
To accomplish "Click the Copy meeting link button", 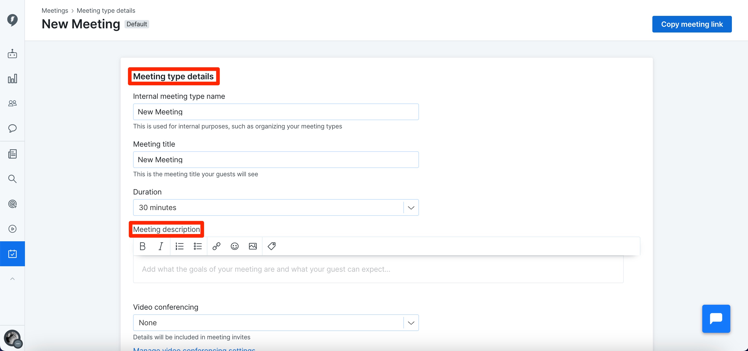I will tap(692, 24).
